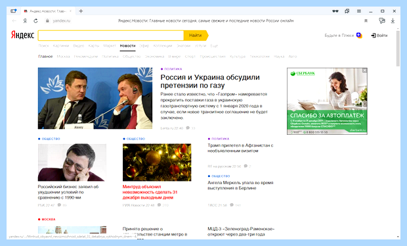The height and width of the screenshot is (246, 407).
Task: Open the Карты service tab
Action: 94,46
